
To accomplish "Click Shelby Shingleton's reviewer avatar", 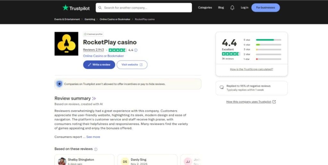I will [x=62, y=161].
